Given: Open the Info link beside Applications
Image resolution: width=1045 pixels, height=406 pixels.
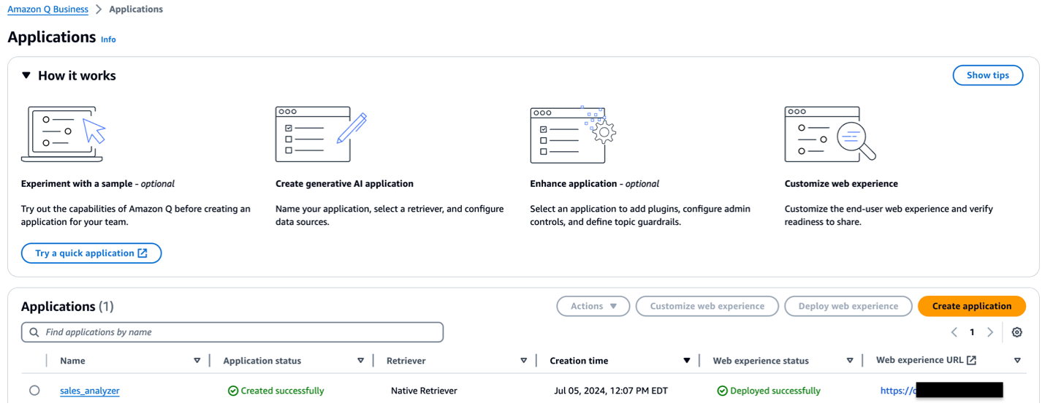Looking at the screenshot, I should (x=108, y=39).
